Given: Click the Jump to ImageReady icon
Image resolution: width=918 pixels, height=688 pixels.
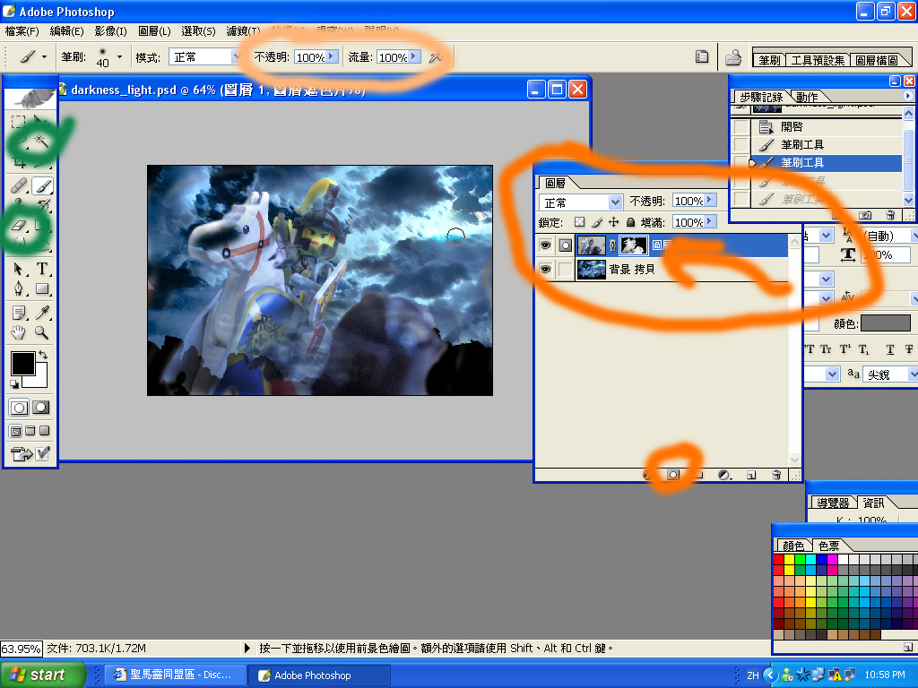Looking at the screenshot, I should [30, 453].
